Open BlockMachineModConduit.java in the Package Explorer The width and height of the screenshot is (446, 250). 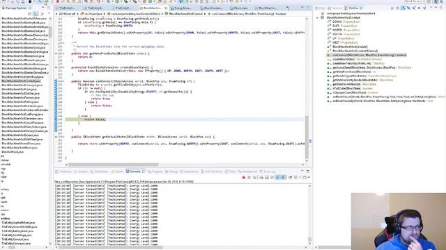tap(22, 81)
